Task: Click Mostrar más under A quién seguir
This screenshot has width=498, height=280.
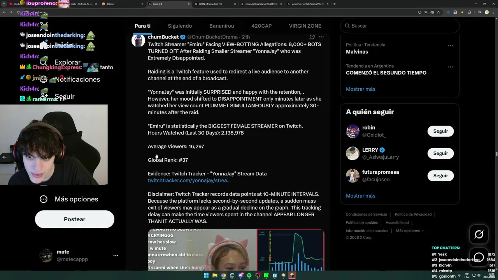Action: (x=361, y=196)
